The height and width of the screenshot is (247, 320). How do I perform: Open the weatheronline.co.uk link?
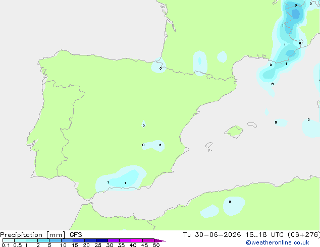point(278,242)
